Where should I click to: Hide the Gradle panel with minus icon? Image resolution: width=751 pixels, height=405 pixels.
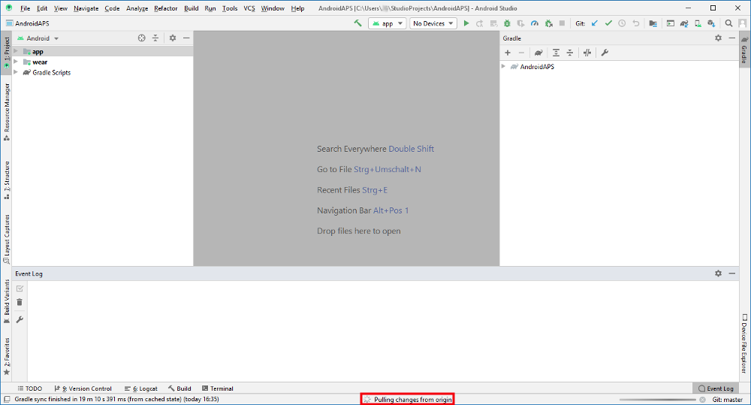click(x=731, y=38)
